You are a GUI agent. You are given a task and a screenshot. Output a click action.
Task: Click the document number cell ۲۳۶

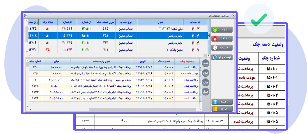pos(35,73)
